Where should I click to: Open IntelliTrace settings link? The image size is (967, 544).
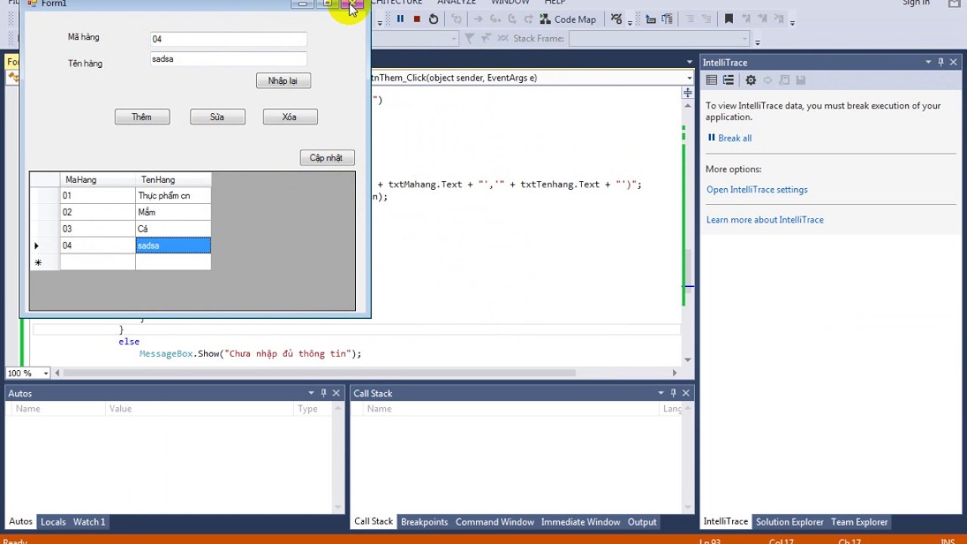coord(757,190)
